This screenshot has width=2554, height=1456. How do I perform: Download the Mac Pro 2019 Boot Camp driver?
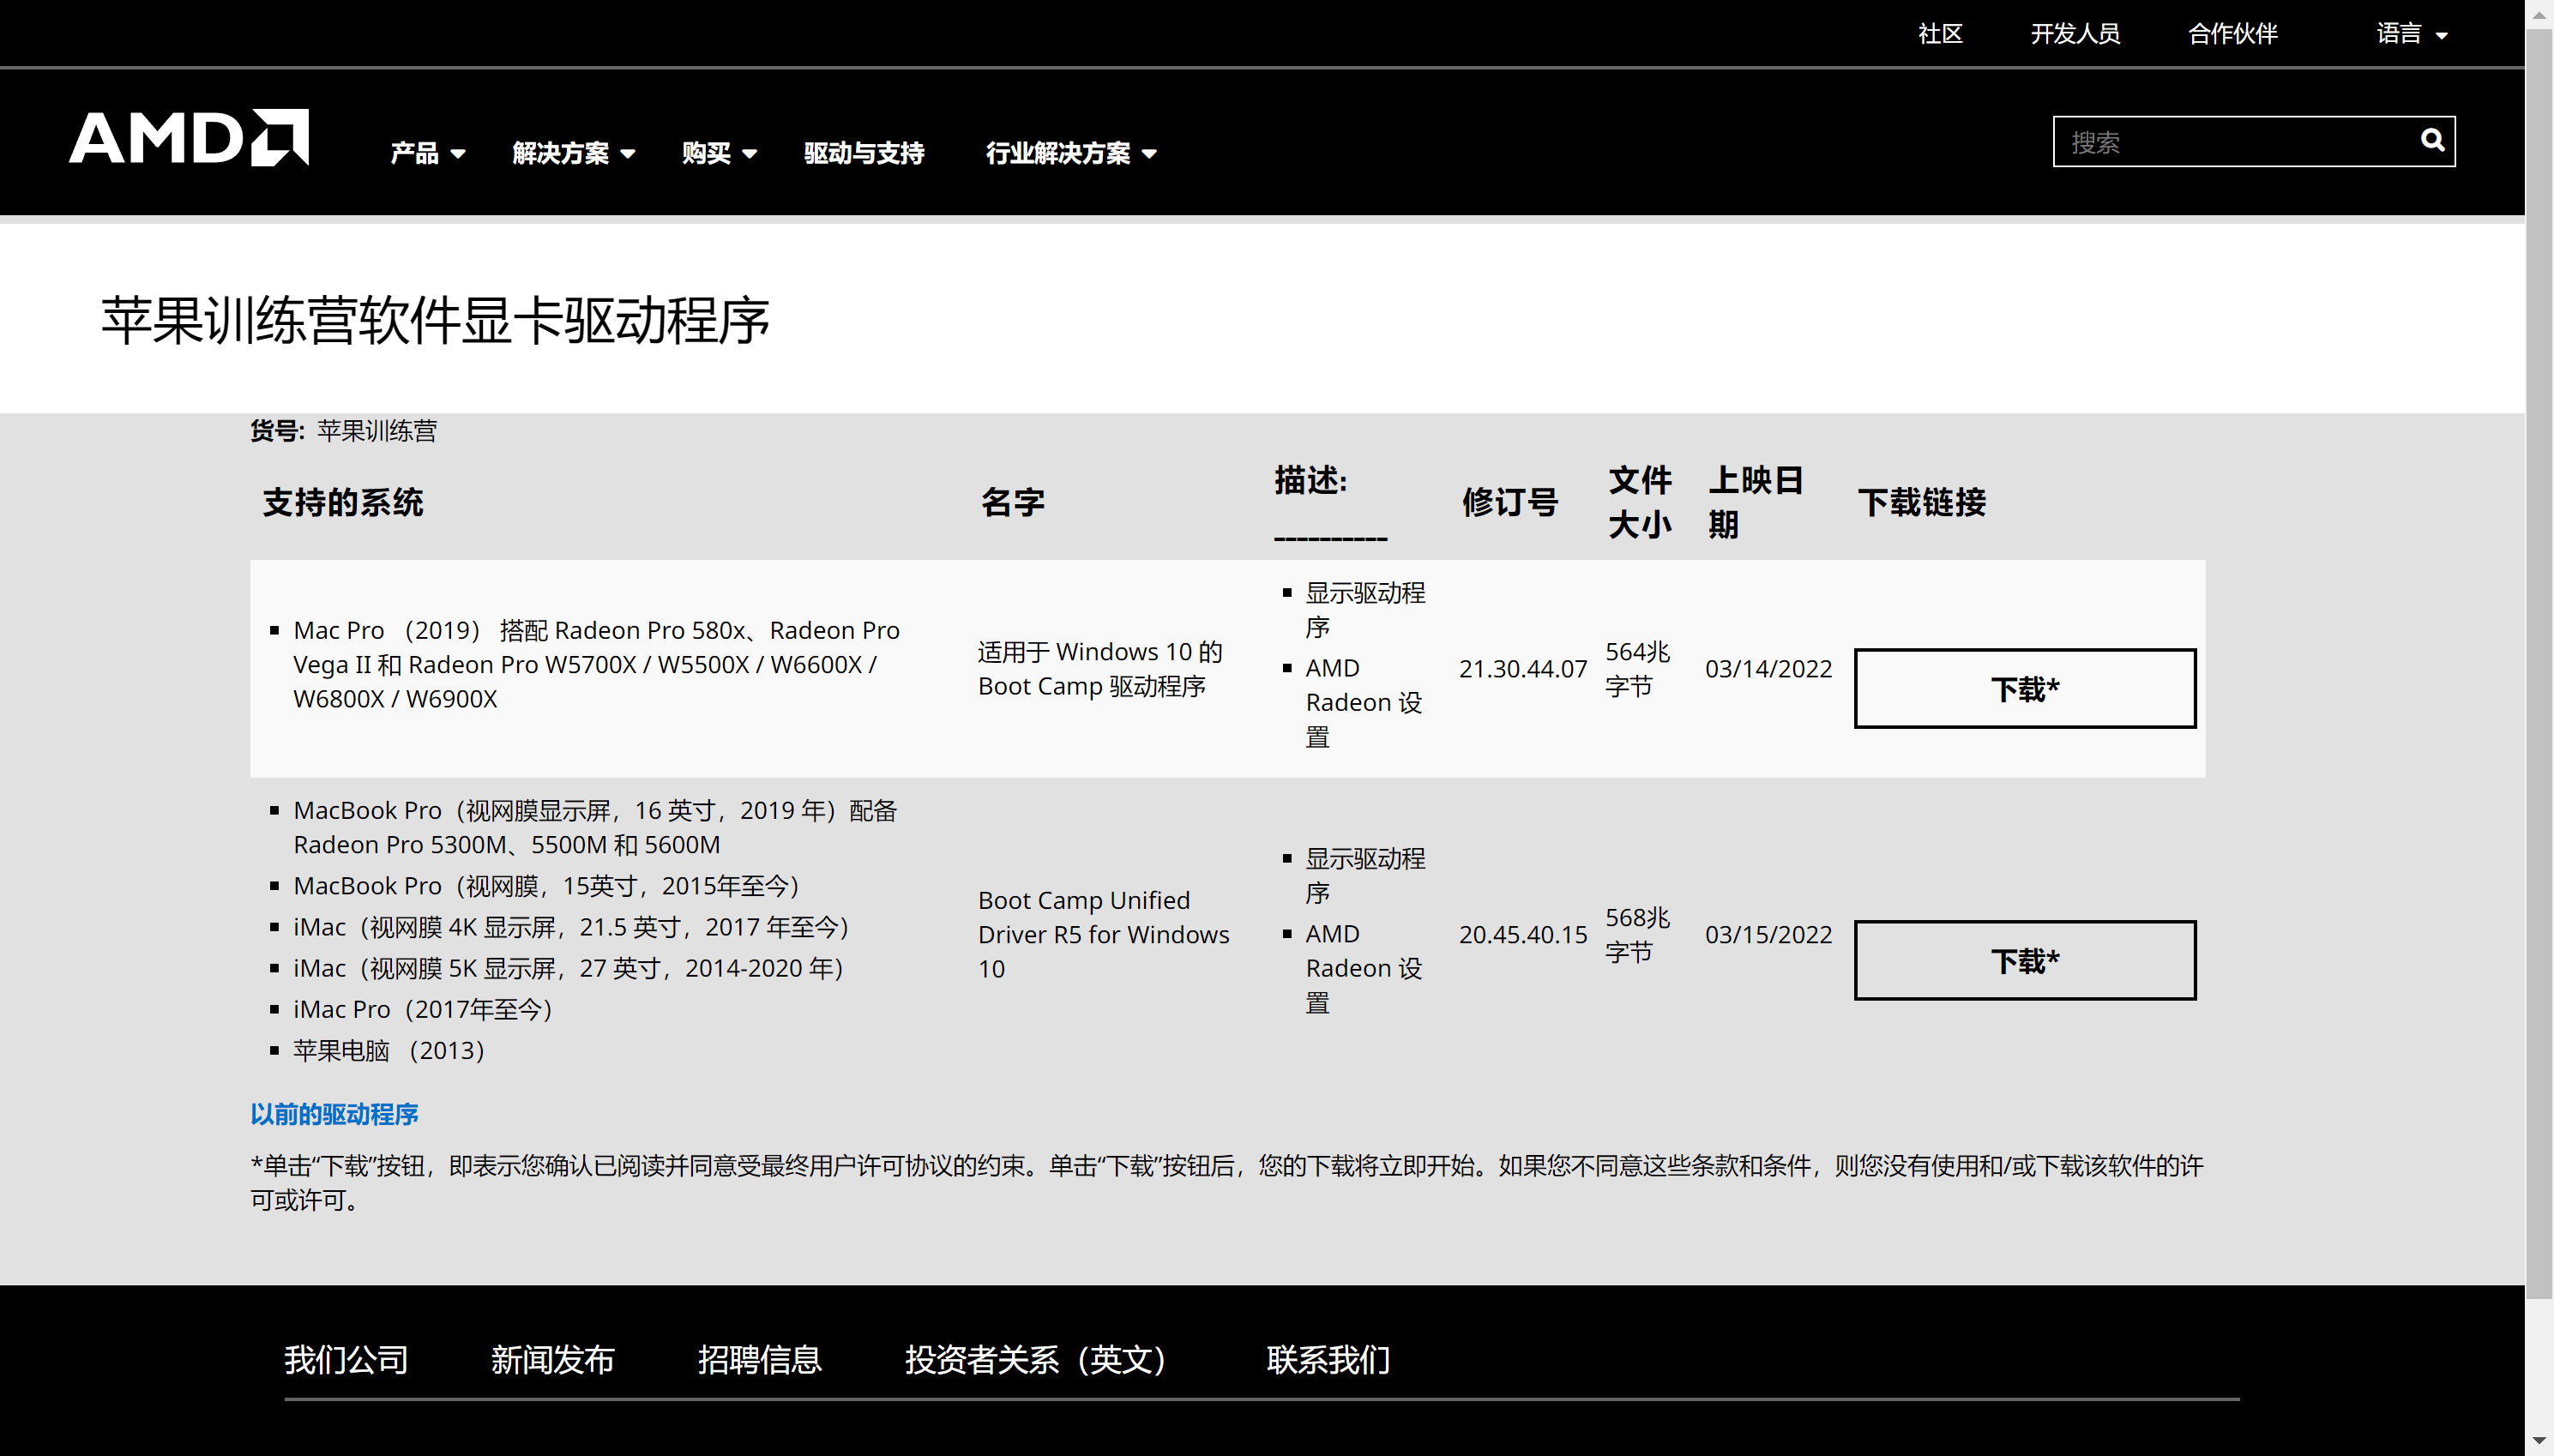click(2024, 689)
